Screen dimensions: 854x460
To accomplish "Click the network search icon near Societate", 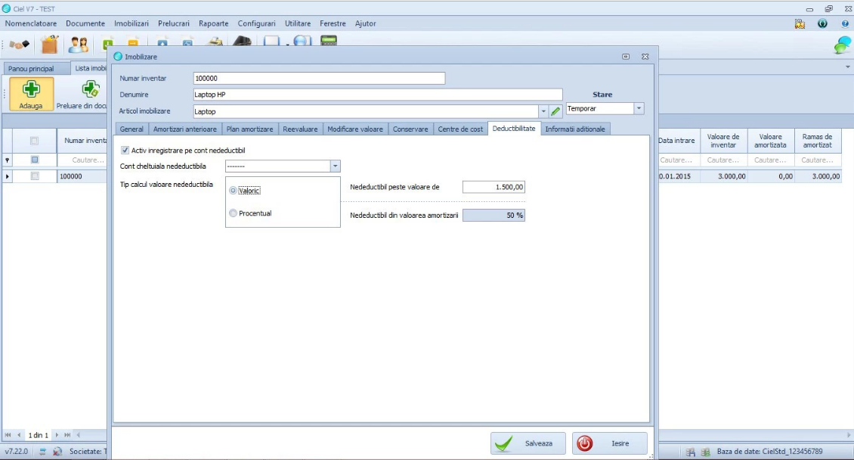I will click(57, 451).
